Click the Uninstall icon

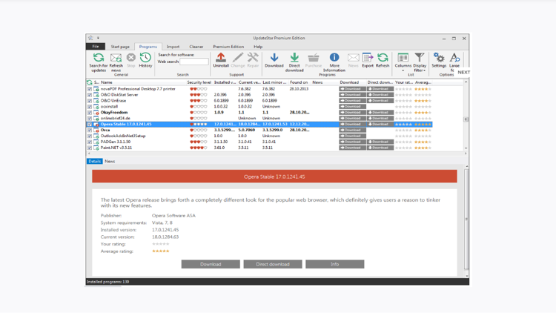pos(221,58)
